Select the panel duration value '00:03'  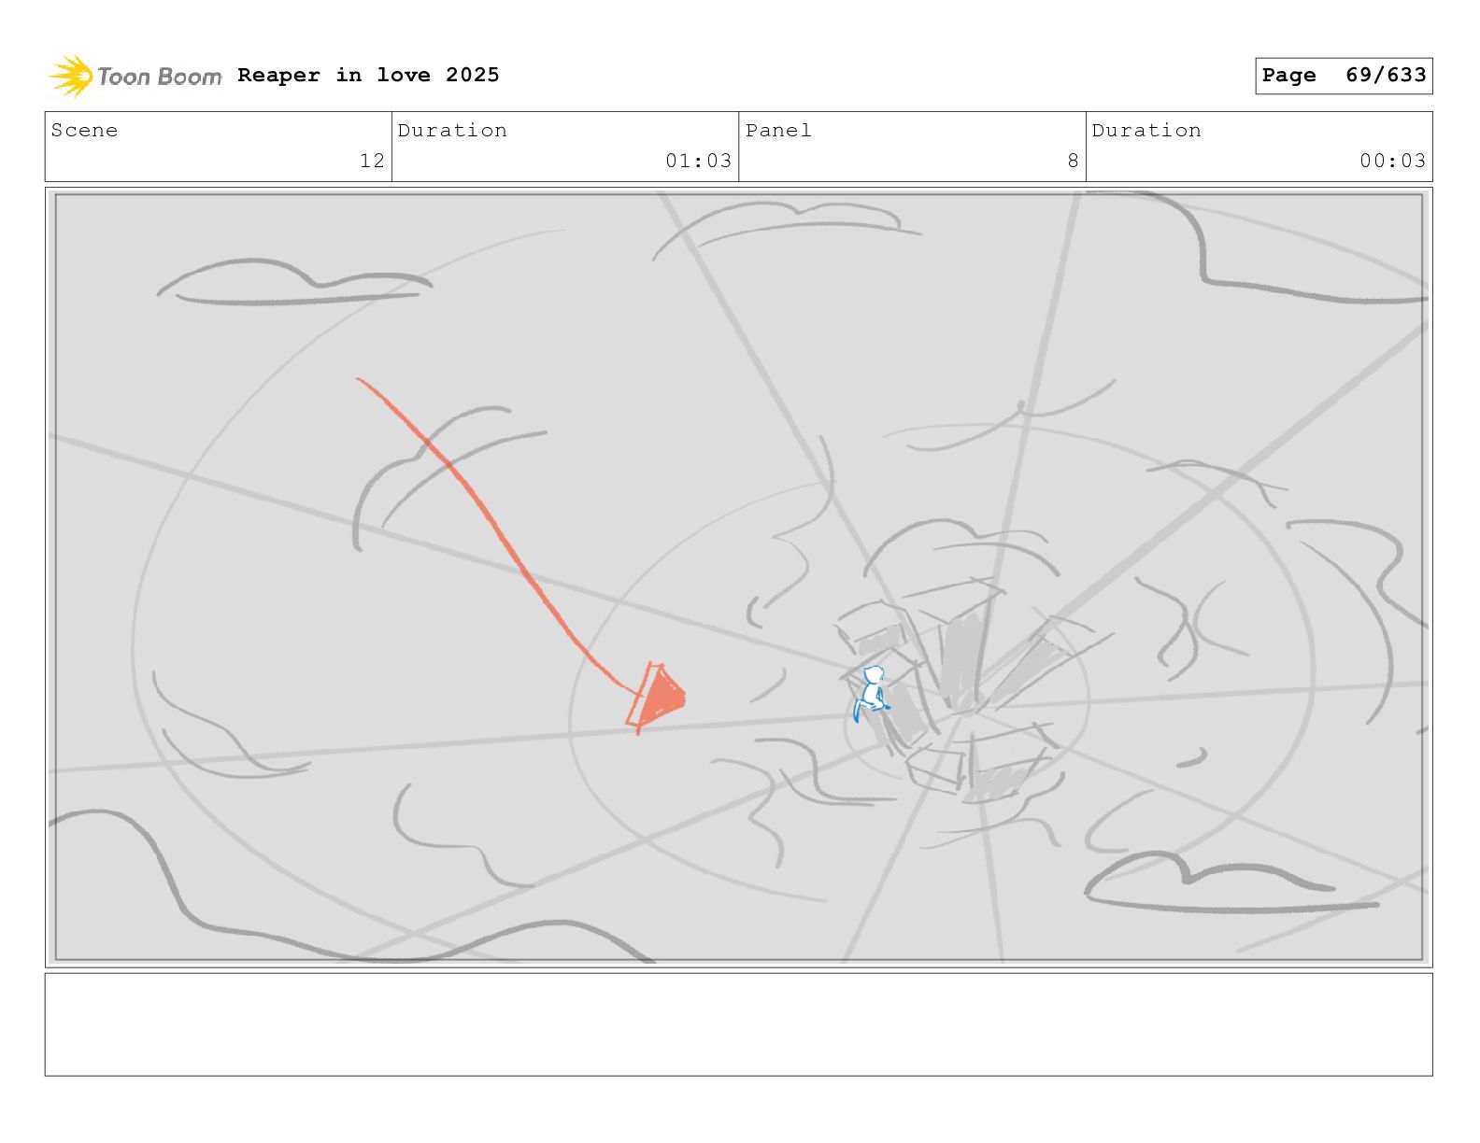click(1392, 161)
